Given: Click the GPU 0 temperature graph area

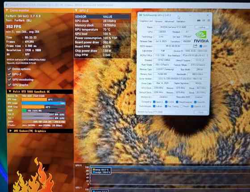Looking at the screenshot, I should click(170, 175).
